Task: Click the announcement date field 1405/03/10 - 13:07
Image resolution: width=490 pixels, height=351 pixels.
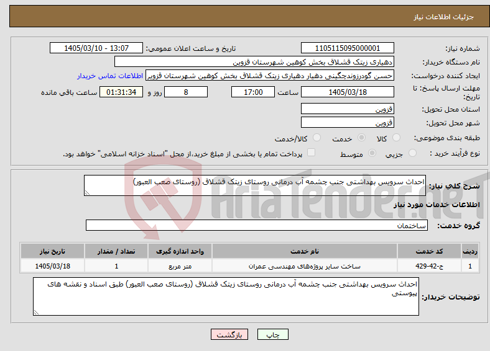Action: (96, 48)
